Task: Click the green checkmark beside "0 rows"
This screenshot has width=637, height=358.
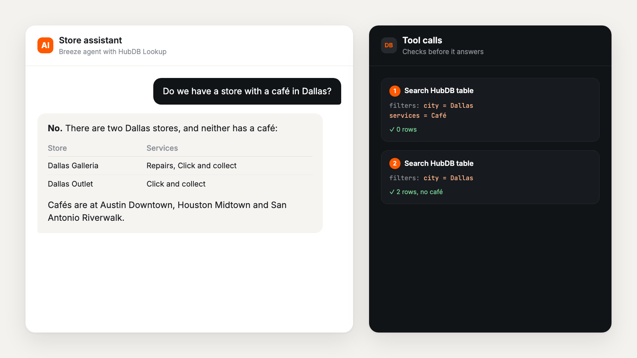Action: coord(392,130)
